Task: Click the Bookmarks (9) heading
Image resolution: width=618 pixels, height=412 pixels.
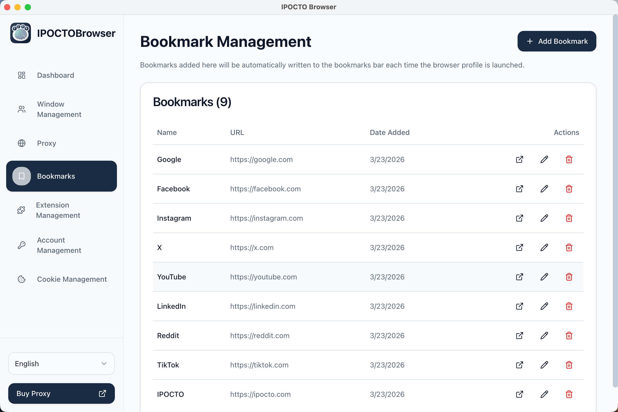Action: point(192,102)
